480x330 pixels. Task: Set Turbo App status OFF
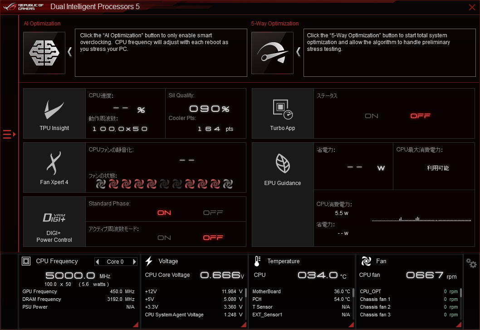(x=420, y=116)
